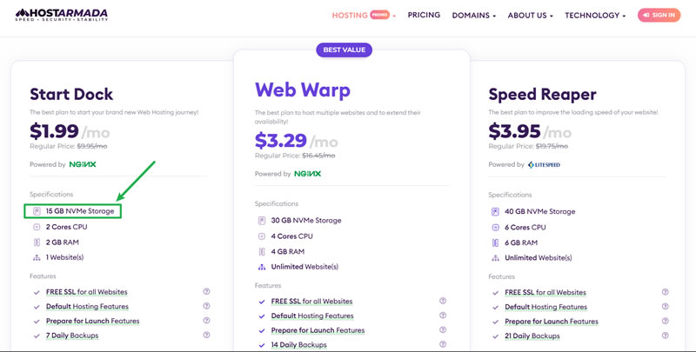The height and width of the screenshot is (352, 696).
Task: Click the RAM icon beside 6 GB RAM
Action: point(495,242)
